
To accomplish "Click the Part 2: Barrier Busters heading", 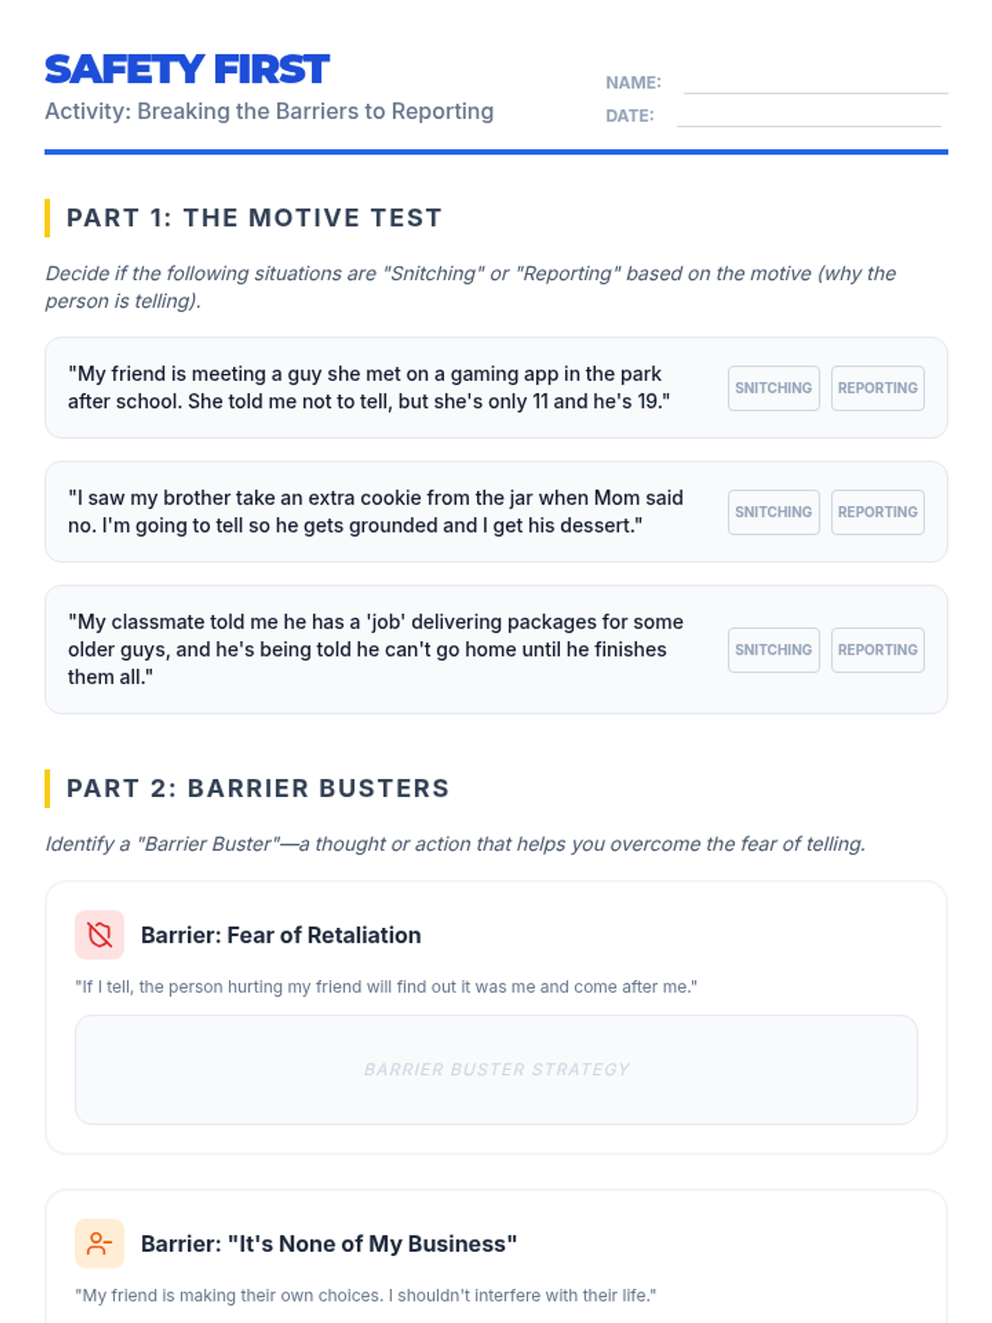I will (x=257, y=789).
